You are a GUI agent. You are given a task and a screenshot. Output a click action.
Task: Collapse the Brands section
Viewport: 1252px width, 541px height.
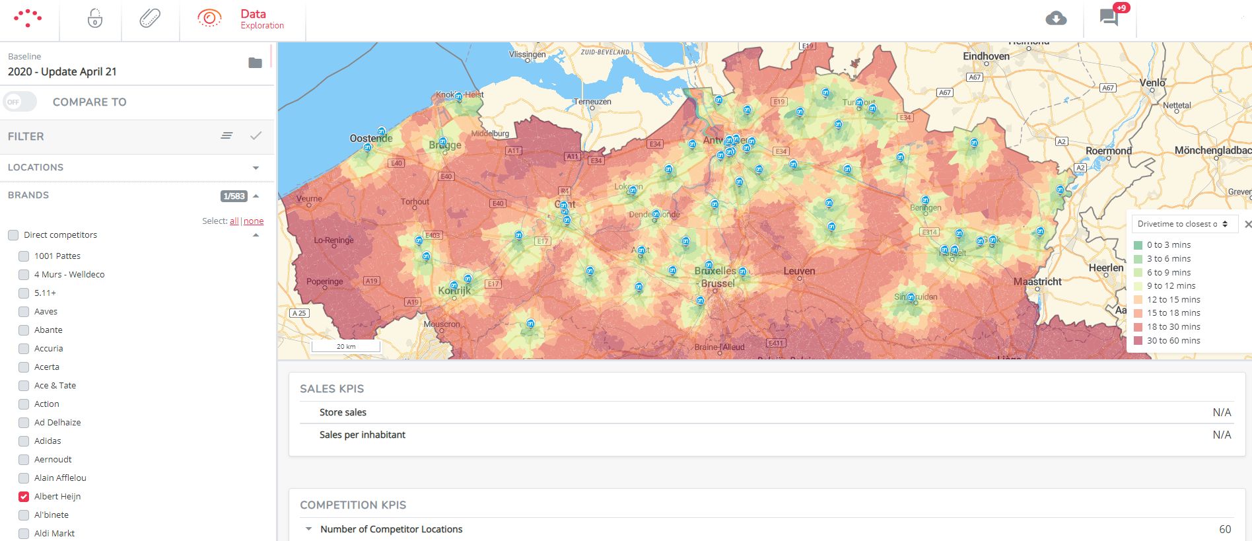pos(256,196)
